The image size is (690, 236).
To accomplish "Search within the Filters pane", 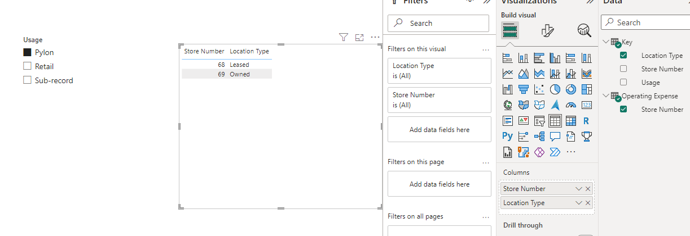I will pos(438,23).
